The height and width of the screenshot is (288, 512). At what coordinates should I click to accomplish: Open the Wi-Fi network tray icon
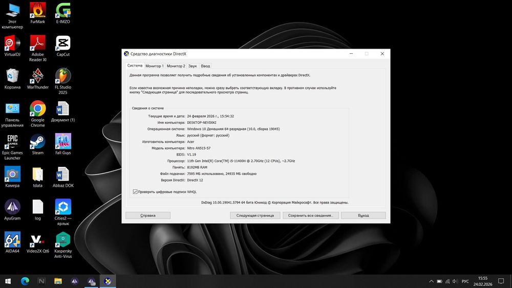pos(447,281)
